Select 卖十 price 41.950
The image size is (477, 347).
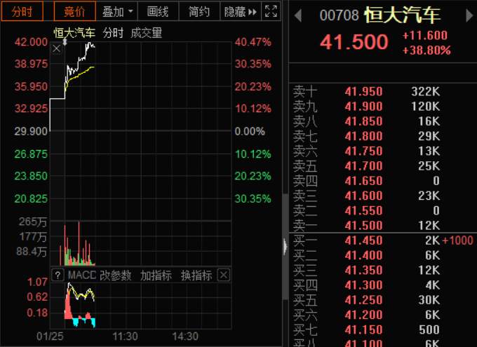coord(363,92)
